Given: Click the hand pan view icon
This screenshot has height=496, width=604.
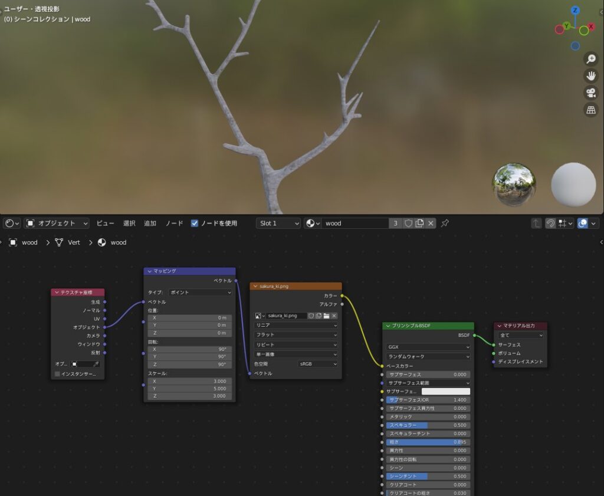Looking at the screenshot, I should 590,75.
